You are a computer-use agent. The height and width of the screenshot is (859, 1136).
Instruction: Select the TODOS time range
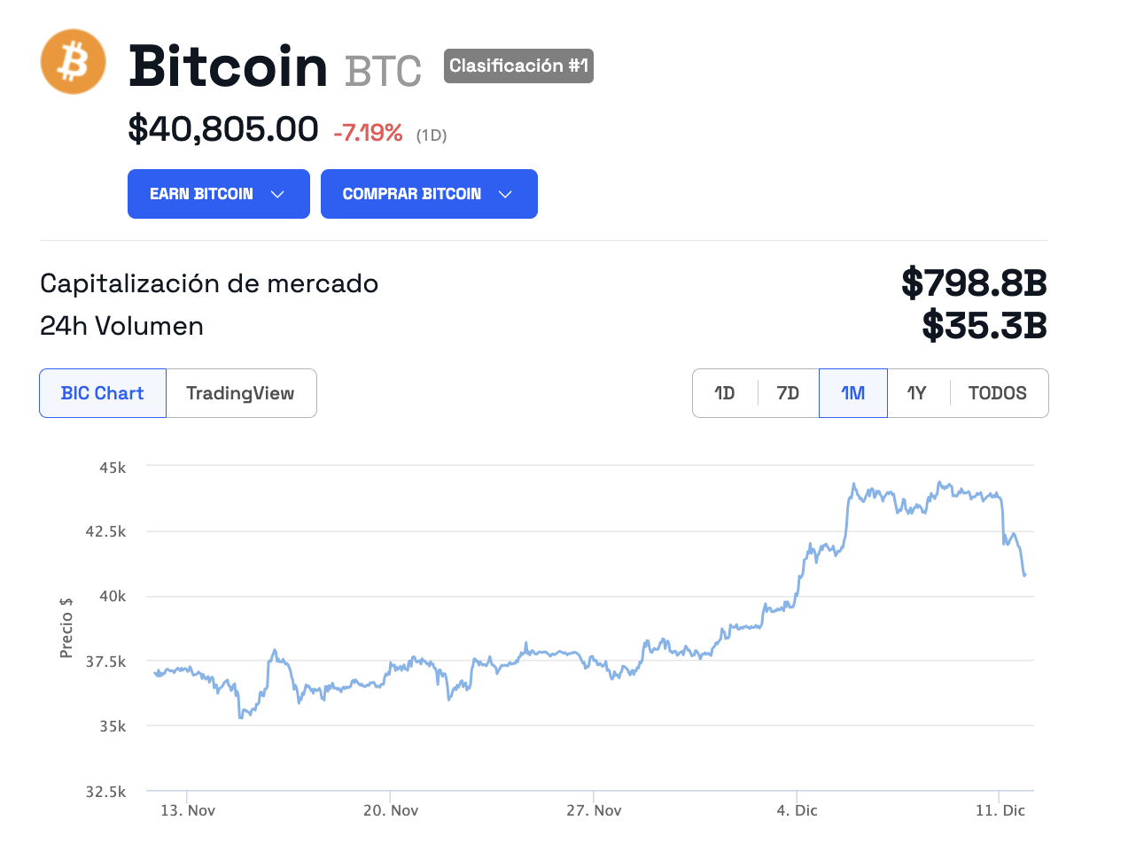point(998,393)
